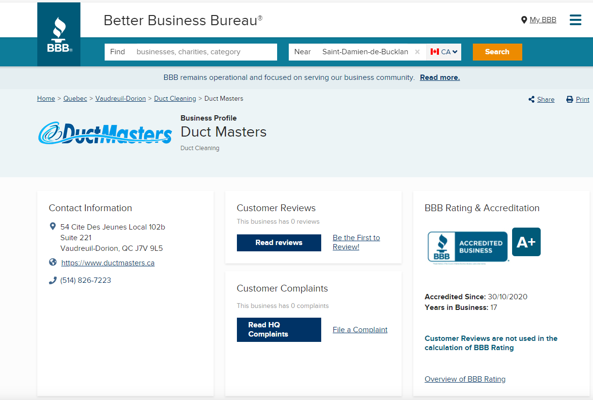Click the Accredited Since 30/10/2020 text
This screenshot has width=593, height=400.
pos(476,297)
